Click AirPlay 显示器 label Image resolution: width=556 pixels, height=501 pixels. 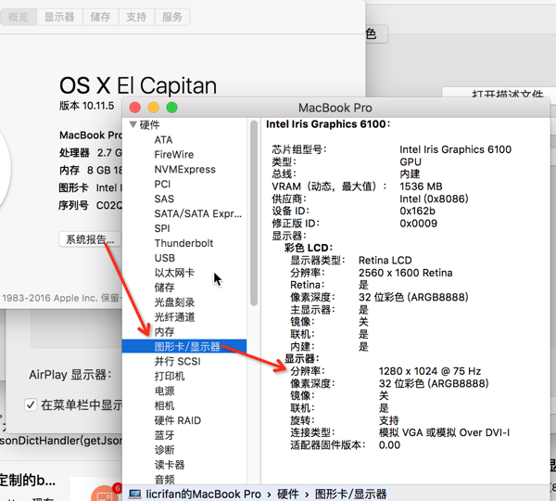click(x=70, y=375)
